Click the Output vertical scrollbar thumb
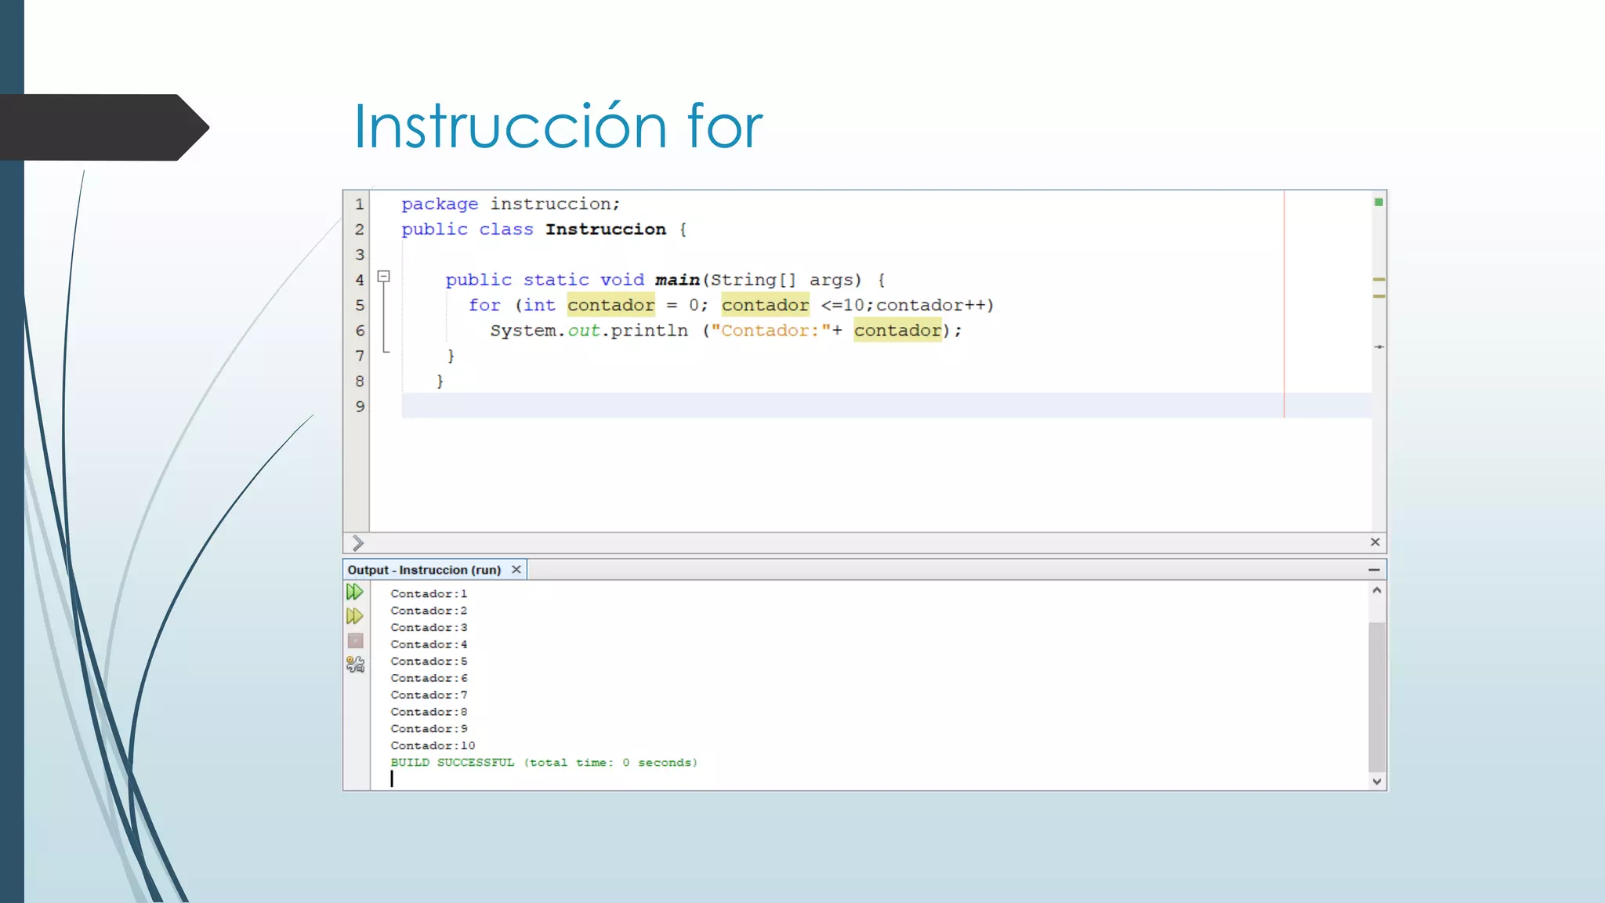Screen dimensions: 1605x903 (1376, 696)
